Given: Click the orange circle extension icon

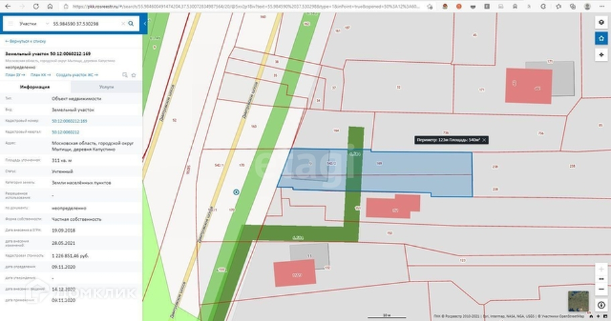Looking at the screenshot, I should [459, 6].
